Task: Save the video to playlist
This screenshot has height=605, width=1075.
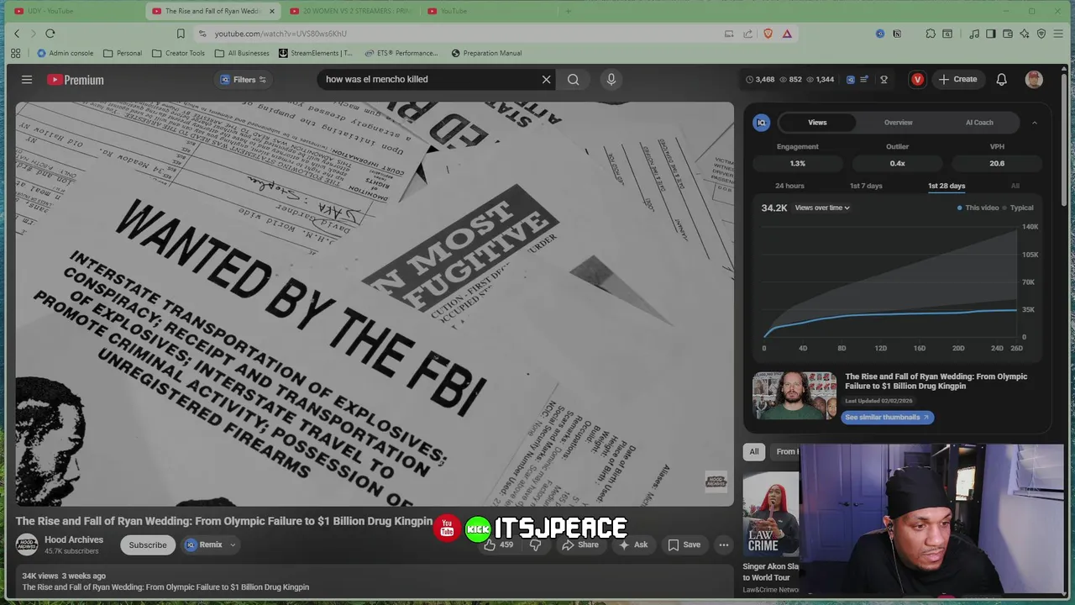Action: coord(684,544)
